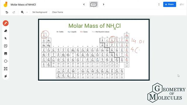
Task: Select the Eraser tool
Action: click(6, 31)
